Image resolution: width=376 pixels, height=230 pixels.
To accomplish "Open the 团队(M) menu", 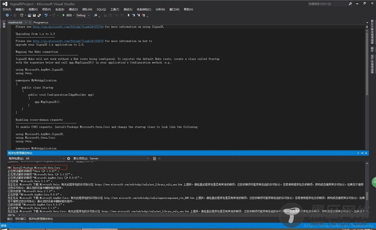I will [87, 9].
